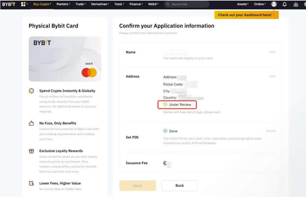Click the Apply button
Viewport: 306px width, 197px height.
[138, 185]
